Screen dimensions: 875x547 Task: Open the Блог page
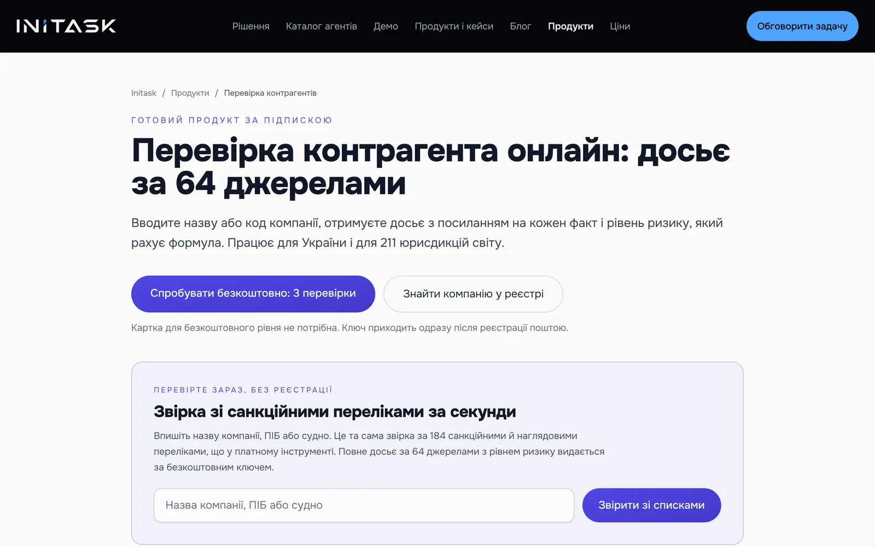[521, 26]
